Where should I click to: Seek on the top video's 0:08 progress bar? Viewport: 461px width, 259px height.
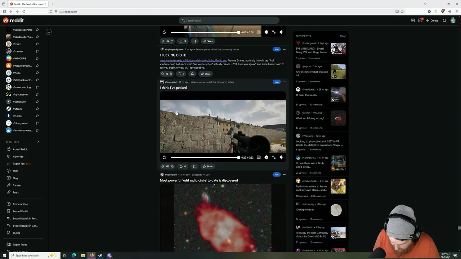pyautogui.click(x=205, y=32)
